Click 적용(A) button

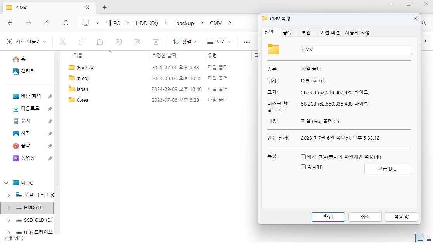[x=402, y=217]
